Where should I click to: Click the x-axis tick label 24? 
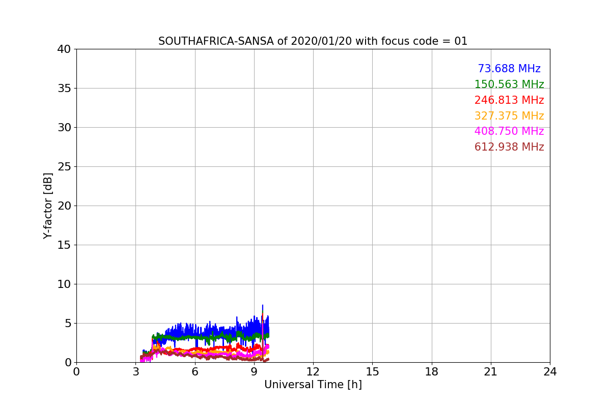click(550, 372)
